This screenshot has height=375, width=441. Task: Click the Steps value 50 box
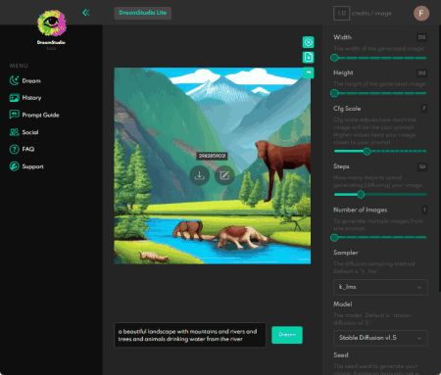pyautogui.click(x=422, y=166)
